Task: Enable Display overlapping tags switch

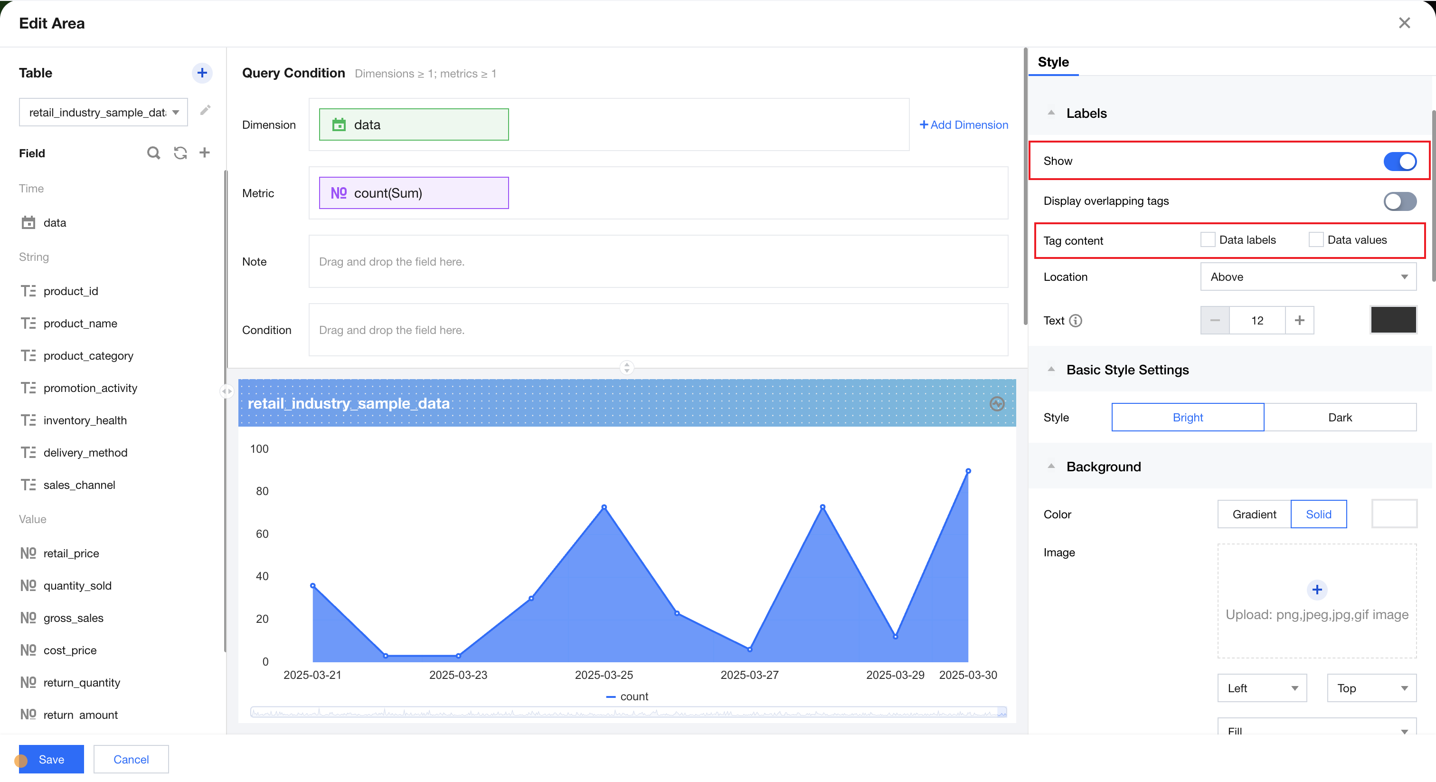Action: tap(1399, 201)
